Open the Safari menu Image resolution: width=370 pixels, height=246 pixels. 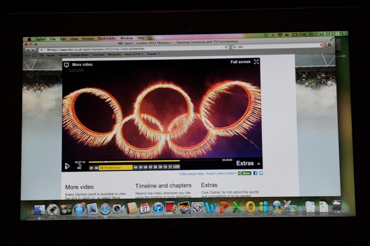click(40, 39)
